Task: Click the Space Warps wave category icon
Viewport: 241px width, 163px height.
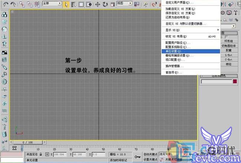Action: point(231,20)
